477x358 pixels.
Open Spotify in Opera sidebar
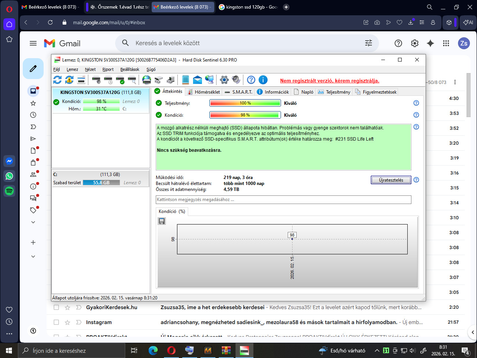tap(9, 191)
